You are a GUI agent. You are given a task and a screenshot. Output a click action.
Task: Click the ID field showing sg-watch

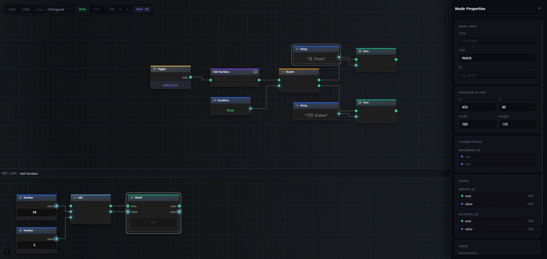pyautogui.click(x=498, y=75)
